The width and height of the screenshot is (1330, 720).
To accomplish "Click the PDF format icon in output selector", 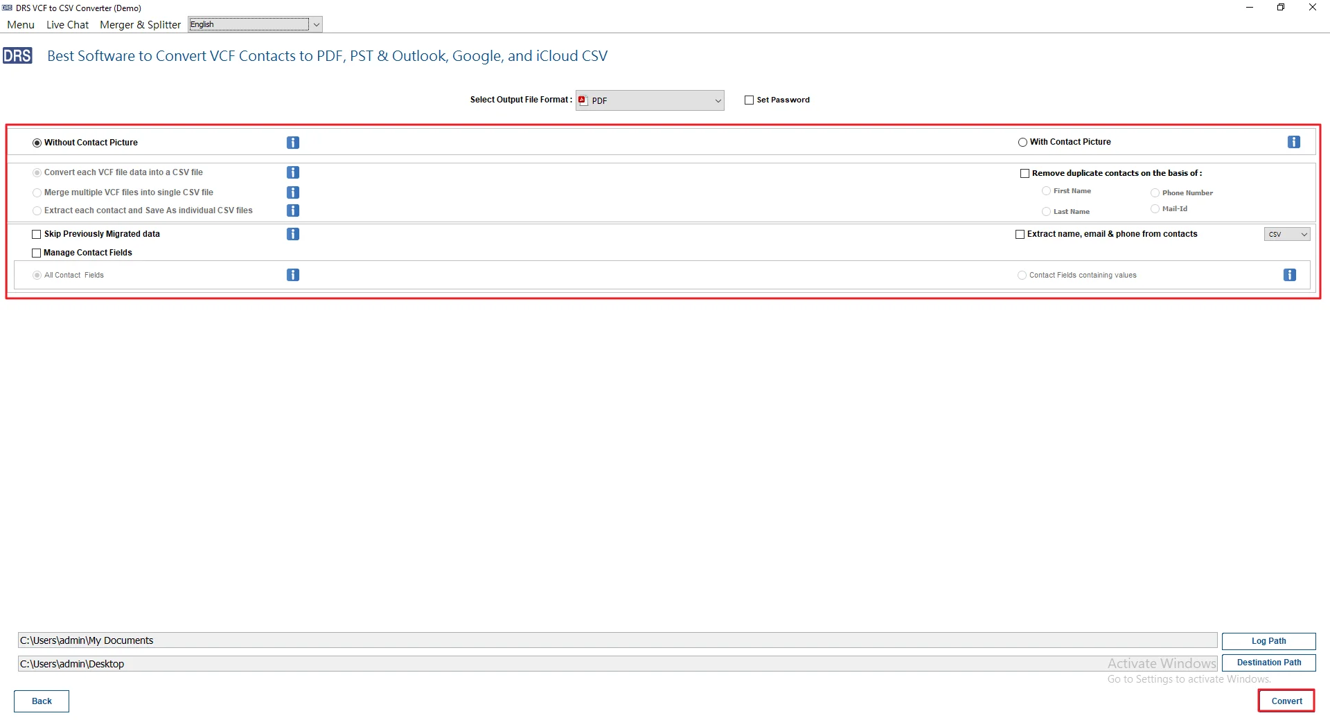I will coord(583,100).
